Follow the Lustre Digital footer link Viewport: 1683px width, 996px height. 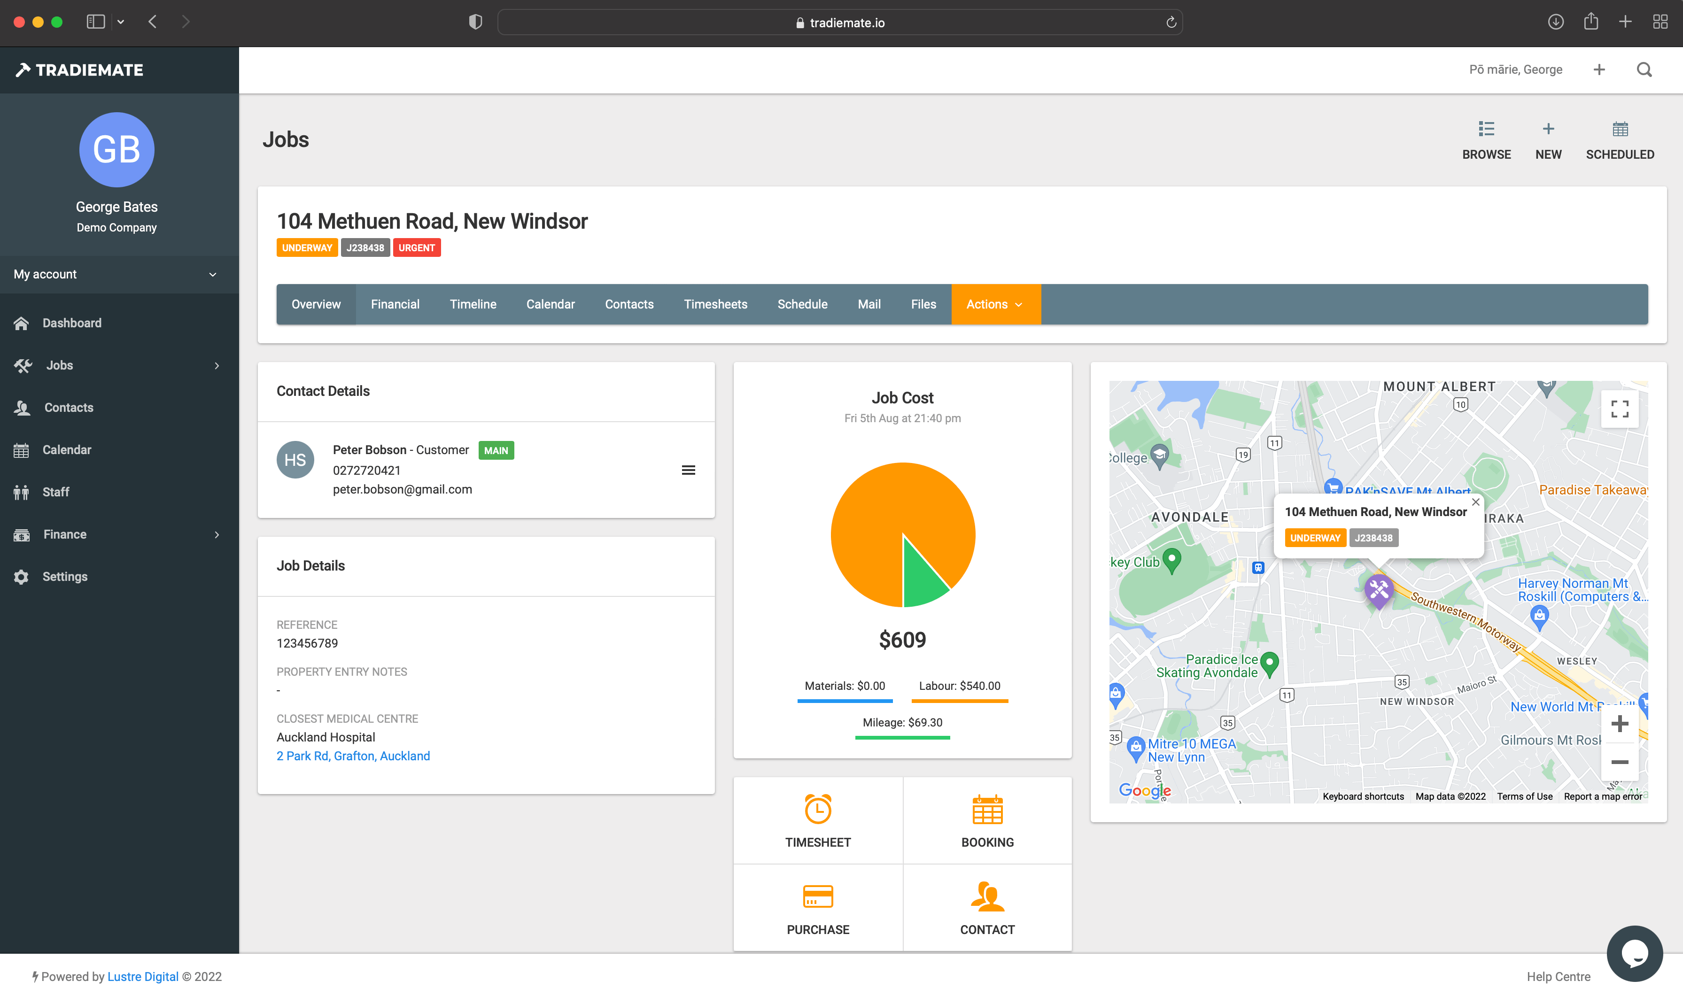[142, 977]
